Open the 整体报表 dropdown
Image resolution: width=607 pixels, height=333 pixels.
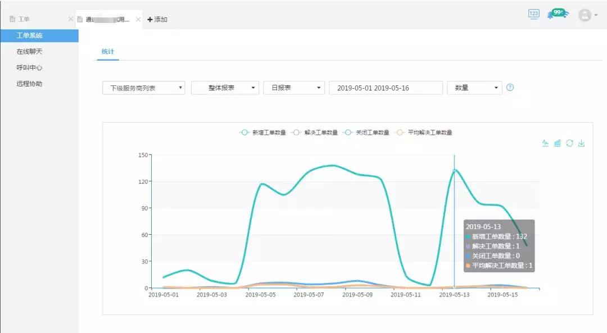(x=225, y=88)
